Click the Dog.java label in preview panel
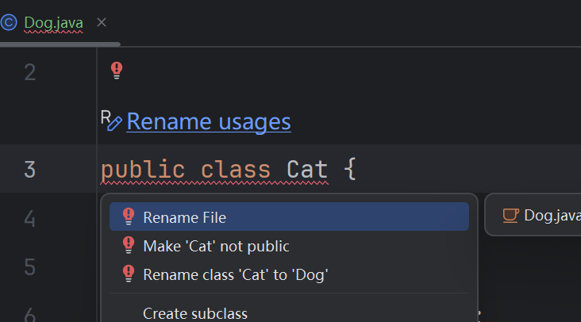 coord(552,216)
